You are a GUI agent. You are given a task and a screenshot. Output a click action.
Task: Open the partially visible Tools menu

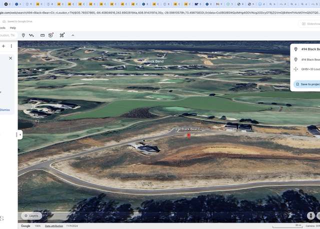[x=2, y=28]
